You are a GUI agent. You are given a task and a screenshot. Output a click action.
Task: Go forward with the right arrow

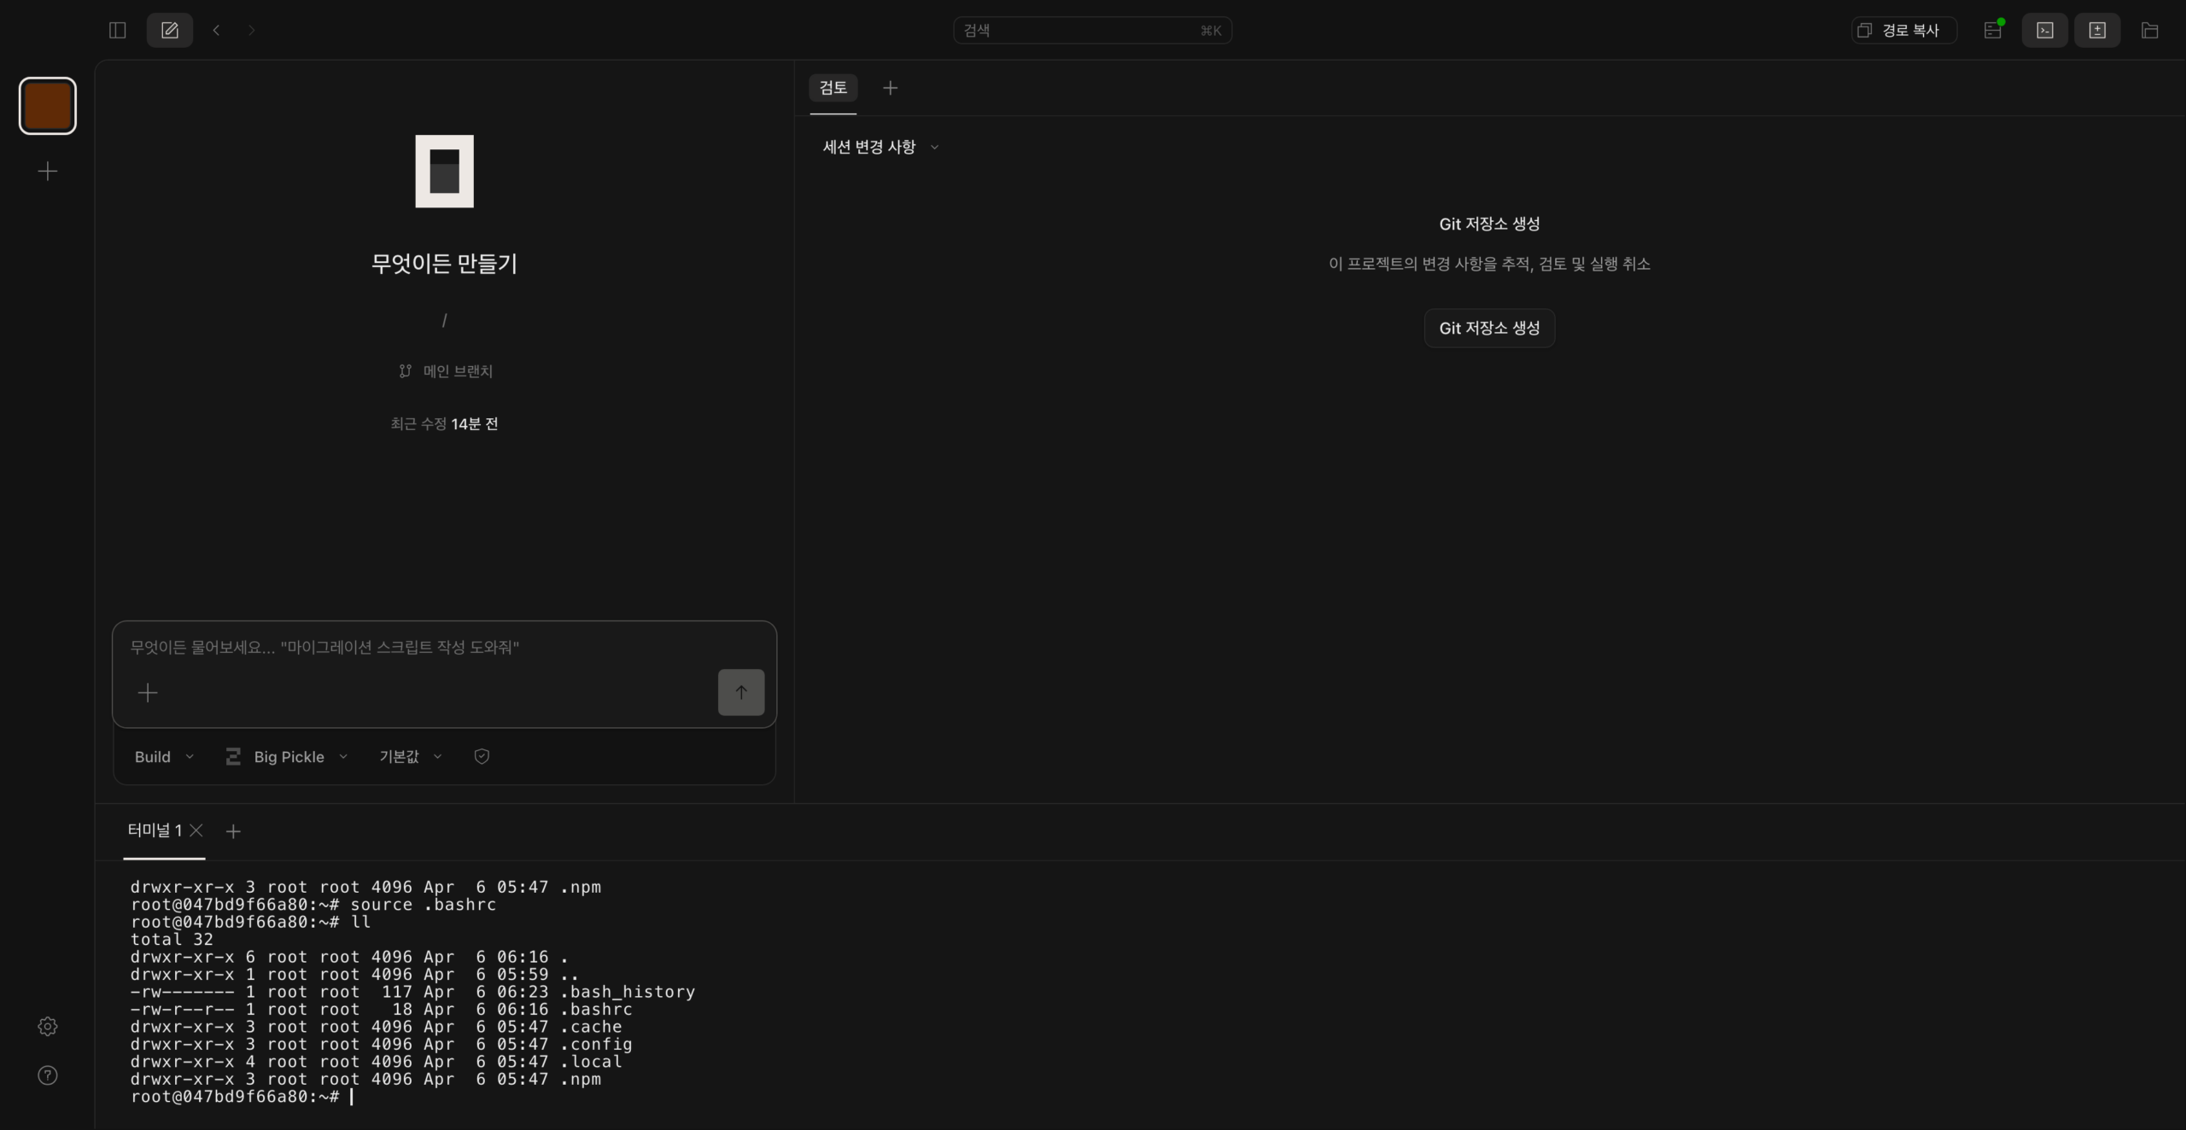251,31
